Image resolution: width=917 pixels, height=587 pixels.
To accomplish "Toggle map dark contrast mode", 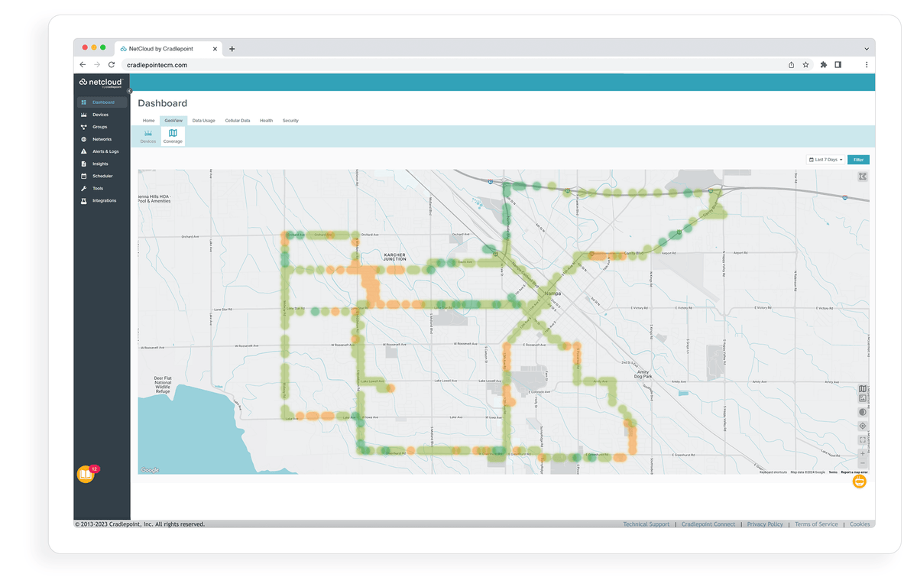I will click(x=863, y=412).
